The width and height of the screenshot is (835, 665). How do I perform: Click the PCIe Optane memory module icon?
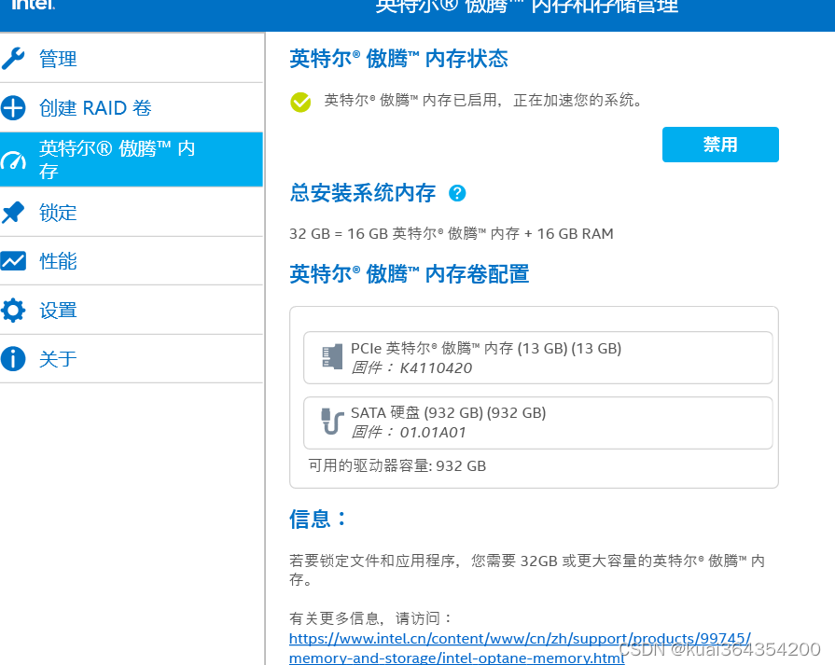coord(332,356)
